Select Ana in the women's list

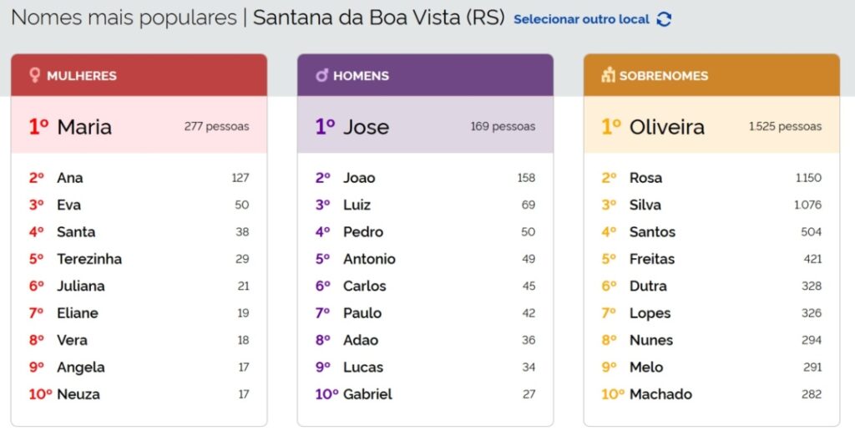[x=70, y=178]
